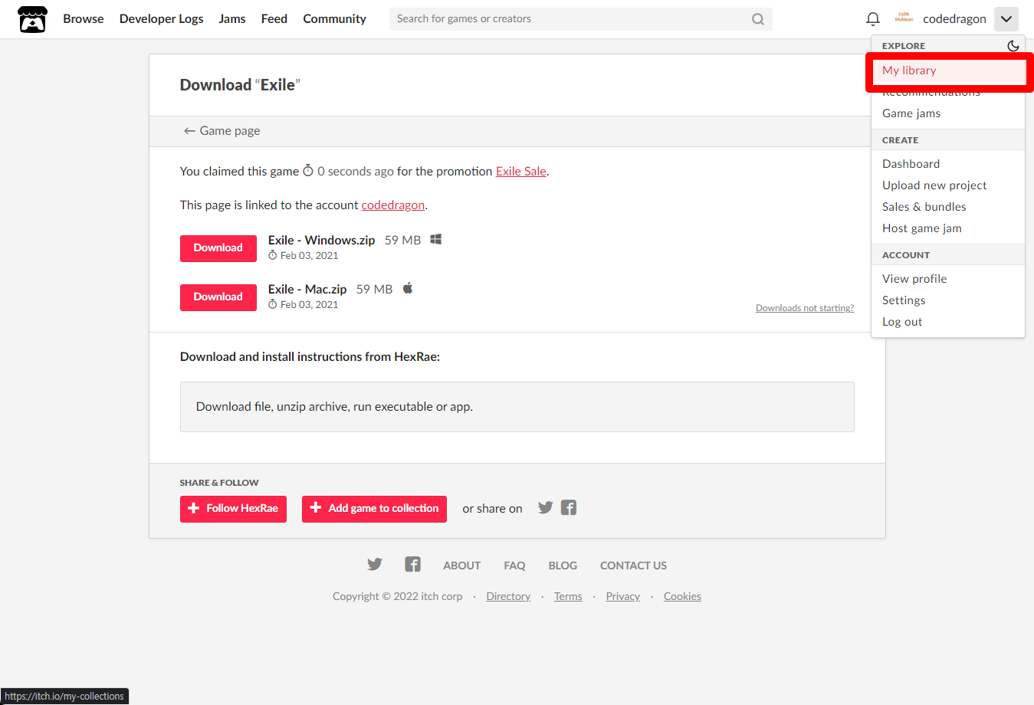Open footer BLOG link
The width and height of the screenshot is (1034, 705).
[563, 566]
